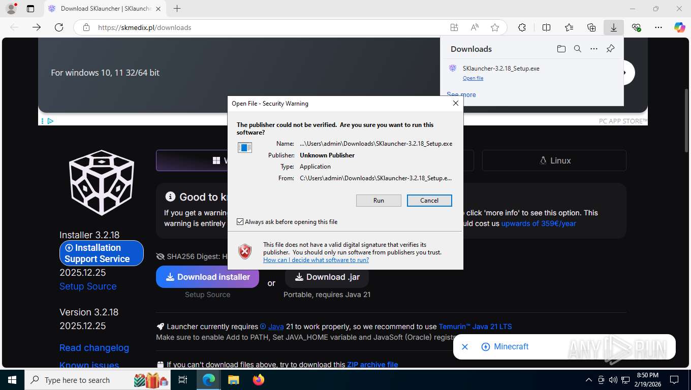Open the notification center icon
691x390 pixels.
coord(674,380)
